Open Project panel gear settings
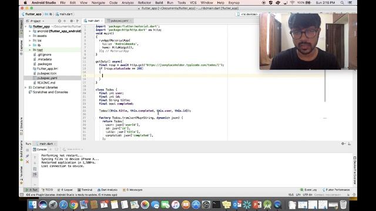The image size is (376, 211). [x=72, y=21]
